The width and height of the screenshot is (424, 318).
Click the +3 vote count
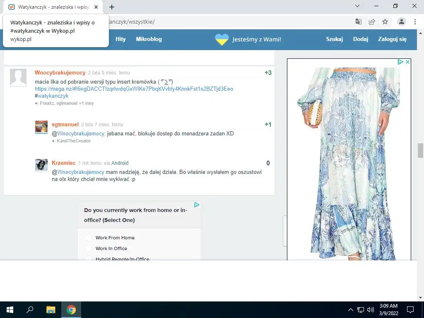[268, 73]
